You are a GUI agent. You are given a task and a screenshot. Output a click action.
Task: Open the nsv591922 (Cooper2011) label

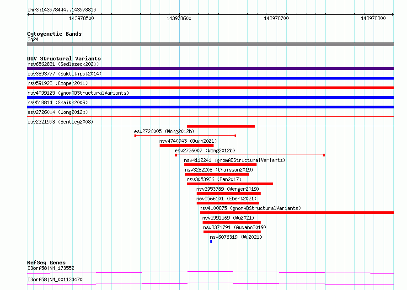(58, 83)
